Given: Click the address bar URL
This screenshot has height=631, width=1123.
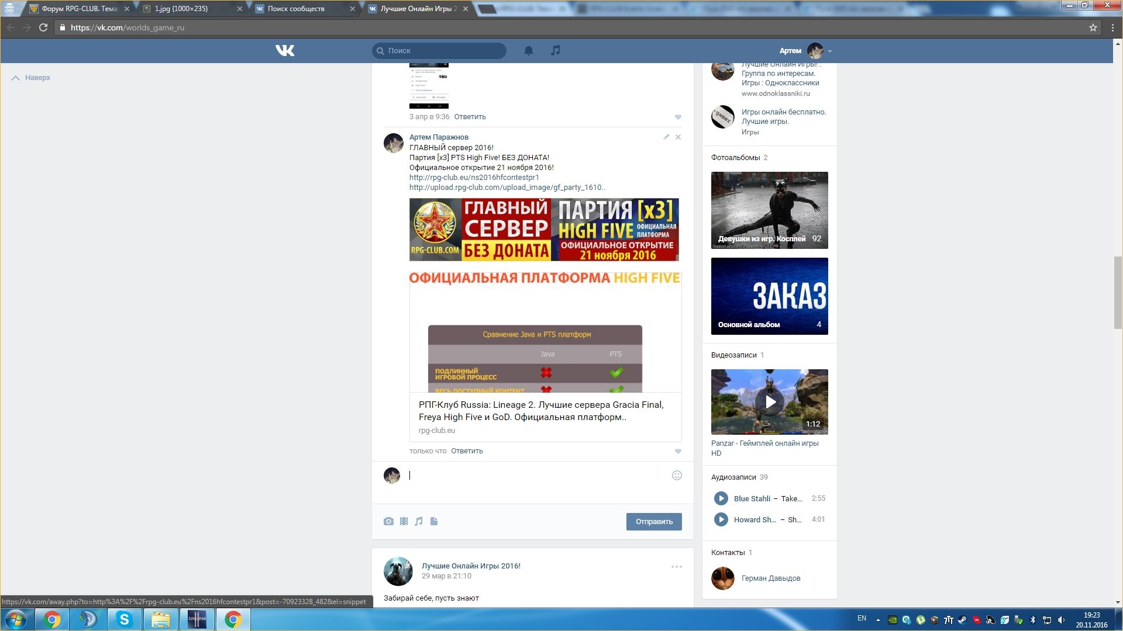Looking at the screenshot, I should coord(128,27).
